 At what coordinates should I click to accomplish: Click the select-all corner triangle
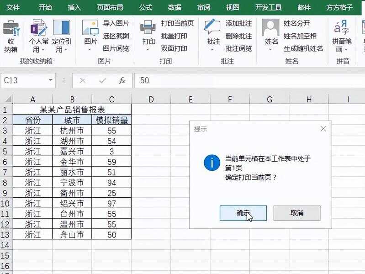point(8,100)
